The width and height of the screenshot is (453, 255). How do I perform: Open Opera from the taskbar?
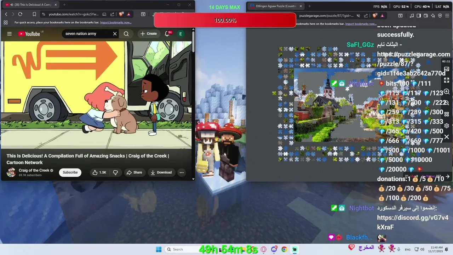point(263,249)
